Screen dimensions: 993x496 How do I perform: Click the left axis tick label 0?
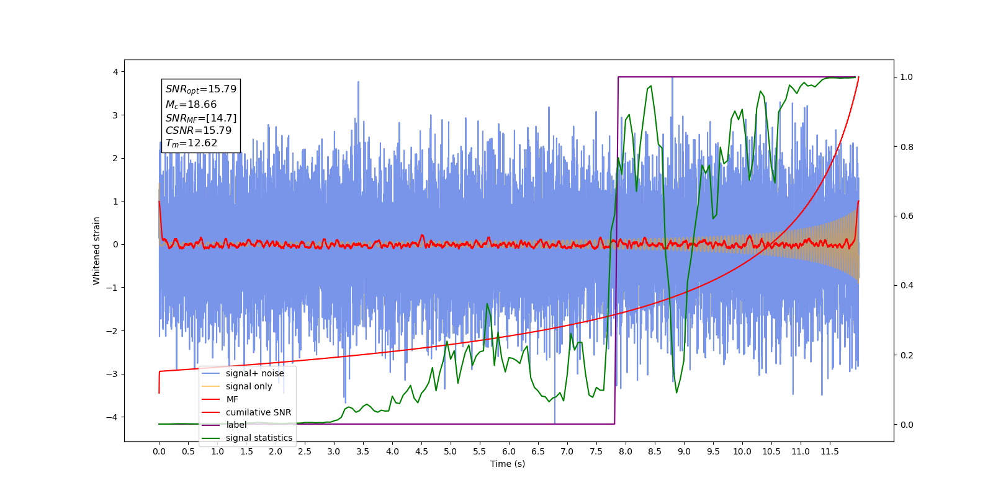[x=115, y=244]
